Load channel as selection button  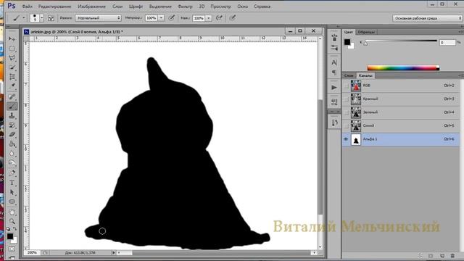[420, 256]
